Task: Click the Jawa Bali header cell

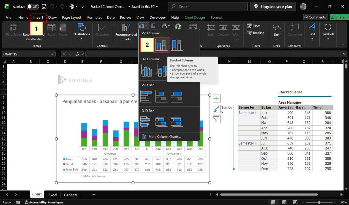Action: [286, 107]
